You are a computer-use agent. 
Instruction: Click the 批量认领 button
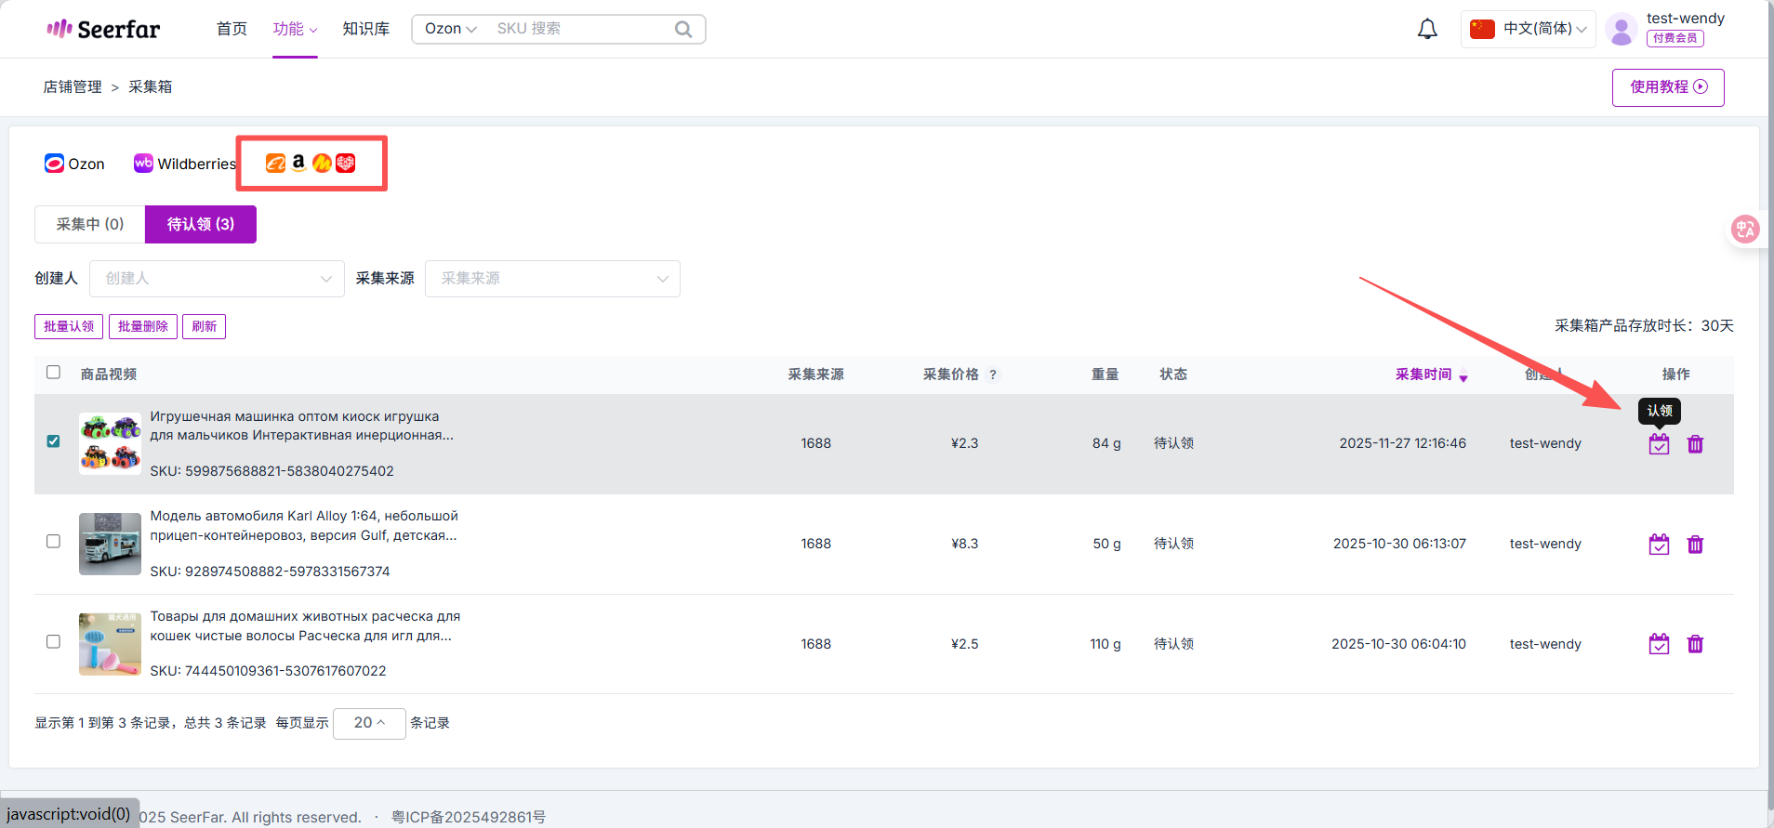coord(69,326)
